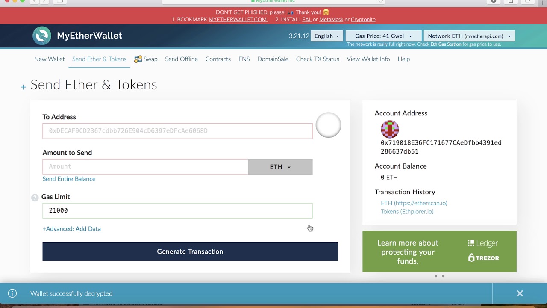The width and height of the screenshot is (547, 308).
Task: Click the Eth Gas Station link
Action: coord(446,44)
